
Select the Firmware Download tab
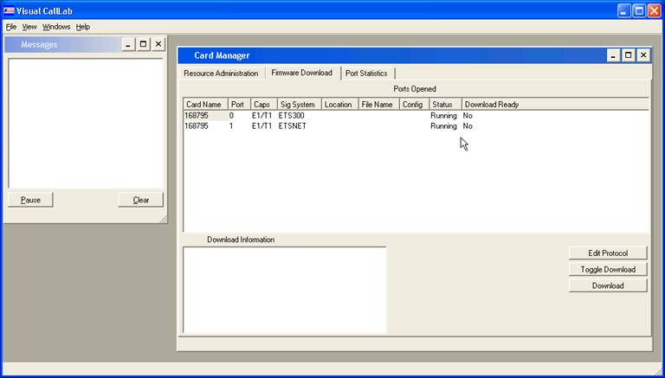[x=301, y=73]
